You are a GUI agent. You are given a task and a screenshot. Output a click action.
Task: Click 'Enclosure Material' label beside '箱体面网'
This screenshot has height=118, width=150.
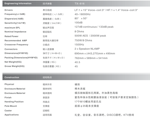point(15,93)
